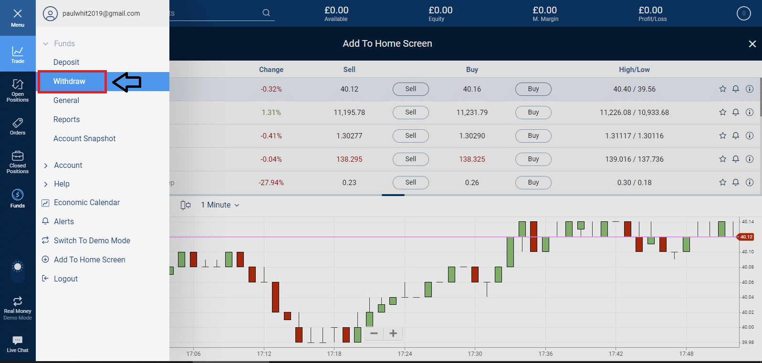Toggle the light/dark theme switch

tap(18, 267)
